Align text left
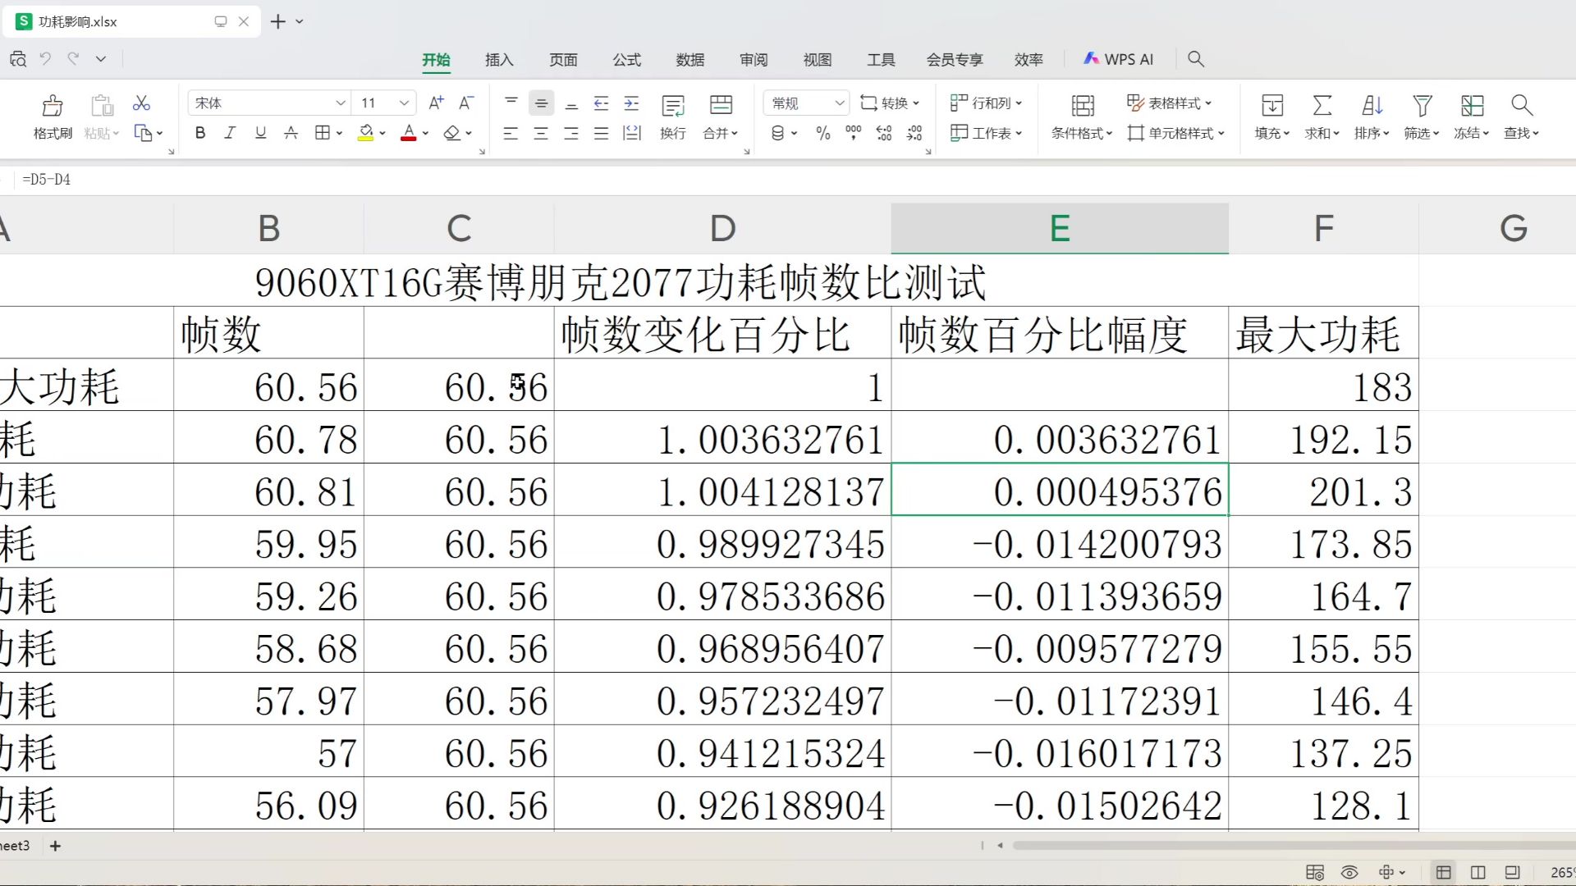This screenshot has width=1576, height=886. [511, 133]
